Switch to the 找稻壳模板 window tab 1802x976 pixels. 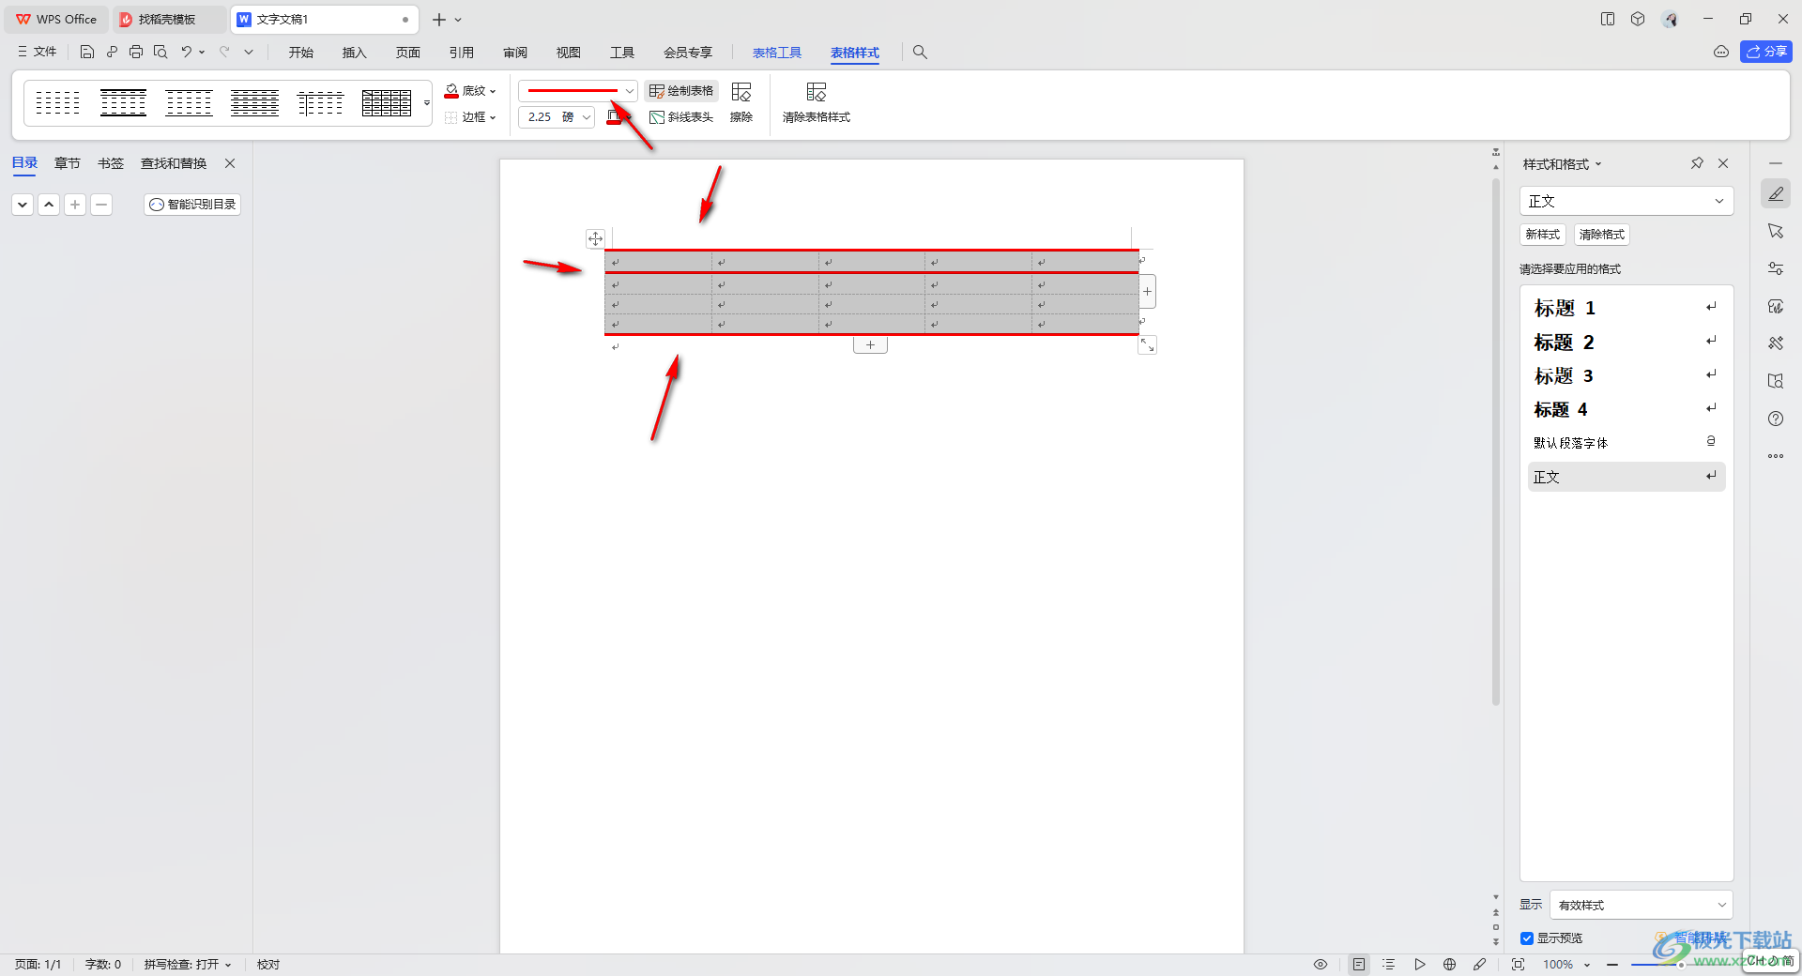(169, 19)
